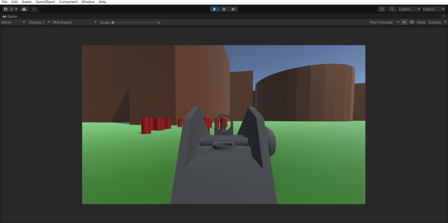Open the GameObject menu

45,2
